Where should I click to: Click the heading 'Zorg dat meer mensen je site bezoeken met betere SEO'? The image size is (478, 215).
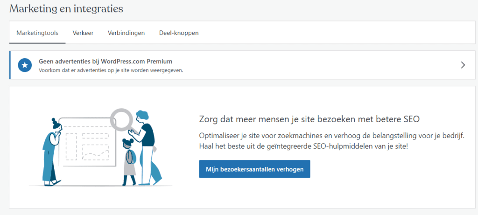coord(309,119)
